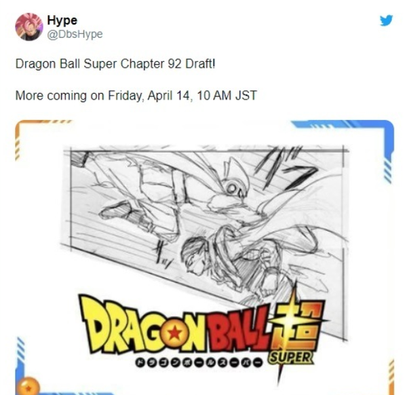Click the orange dragon ball in the image's bottom corner
This screenshot has height=395, width=407.
[28, 386]
